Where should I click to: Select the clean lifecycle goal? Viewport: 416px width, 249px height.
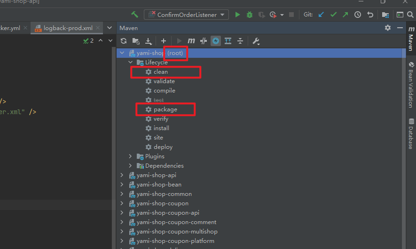click(160, 72)
